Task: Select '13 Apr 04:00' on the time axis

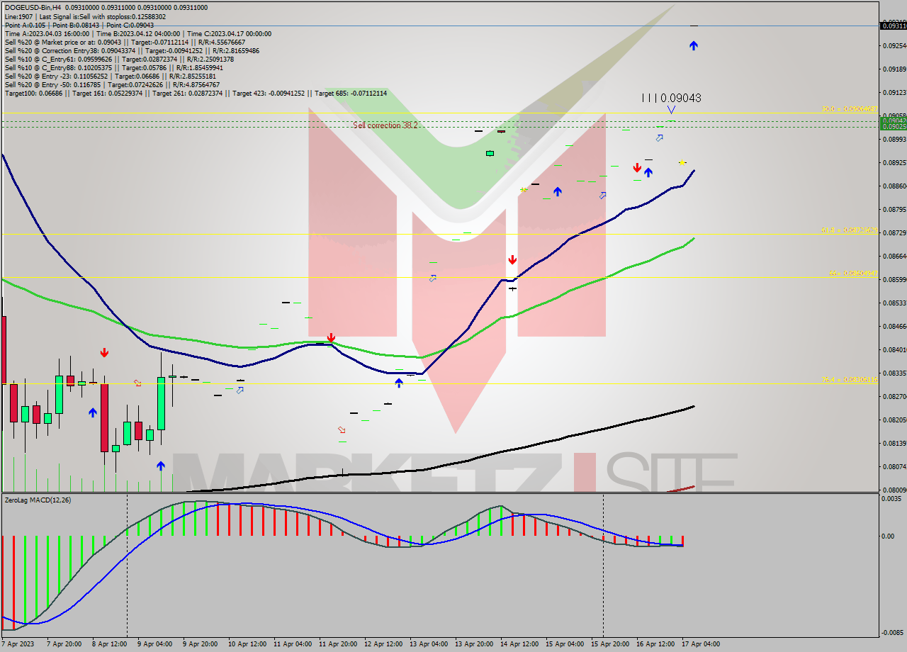Action: 428,644
